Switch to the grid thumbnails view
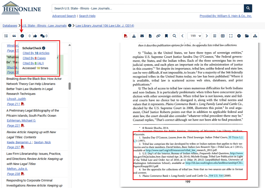This screenshot has width=265, height=188. coord(223,36)
